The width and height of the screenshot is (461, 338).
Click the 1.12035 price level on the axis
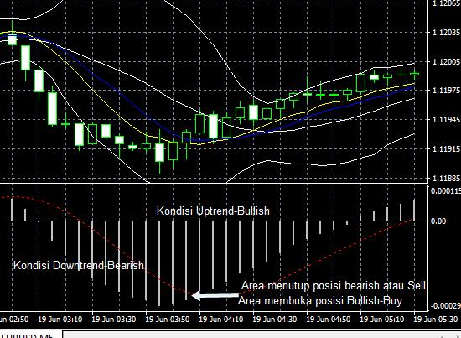pyautogui.click(x=446, y=32)
